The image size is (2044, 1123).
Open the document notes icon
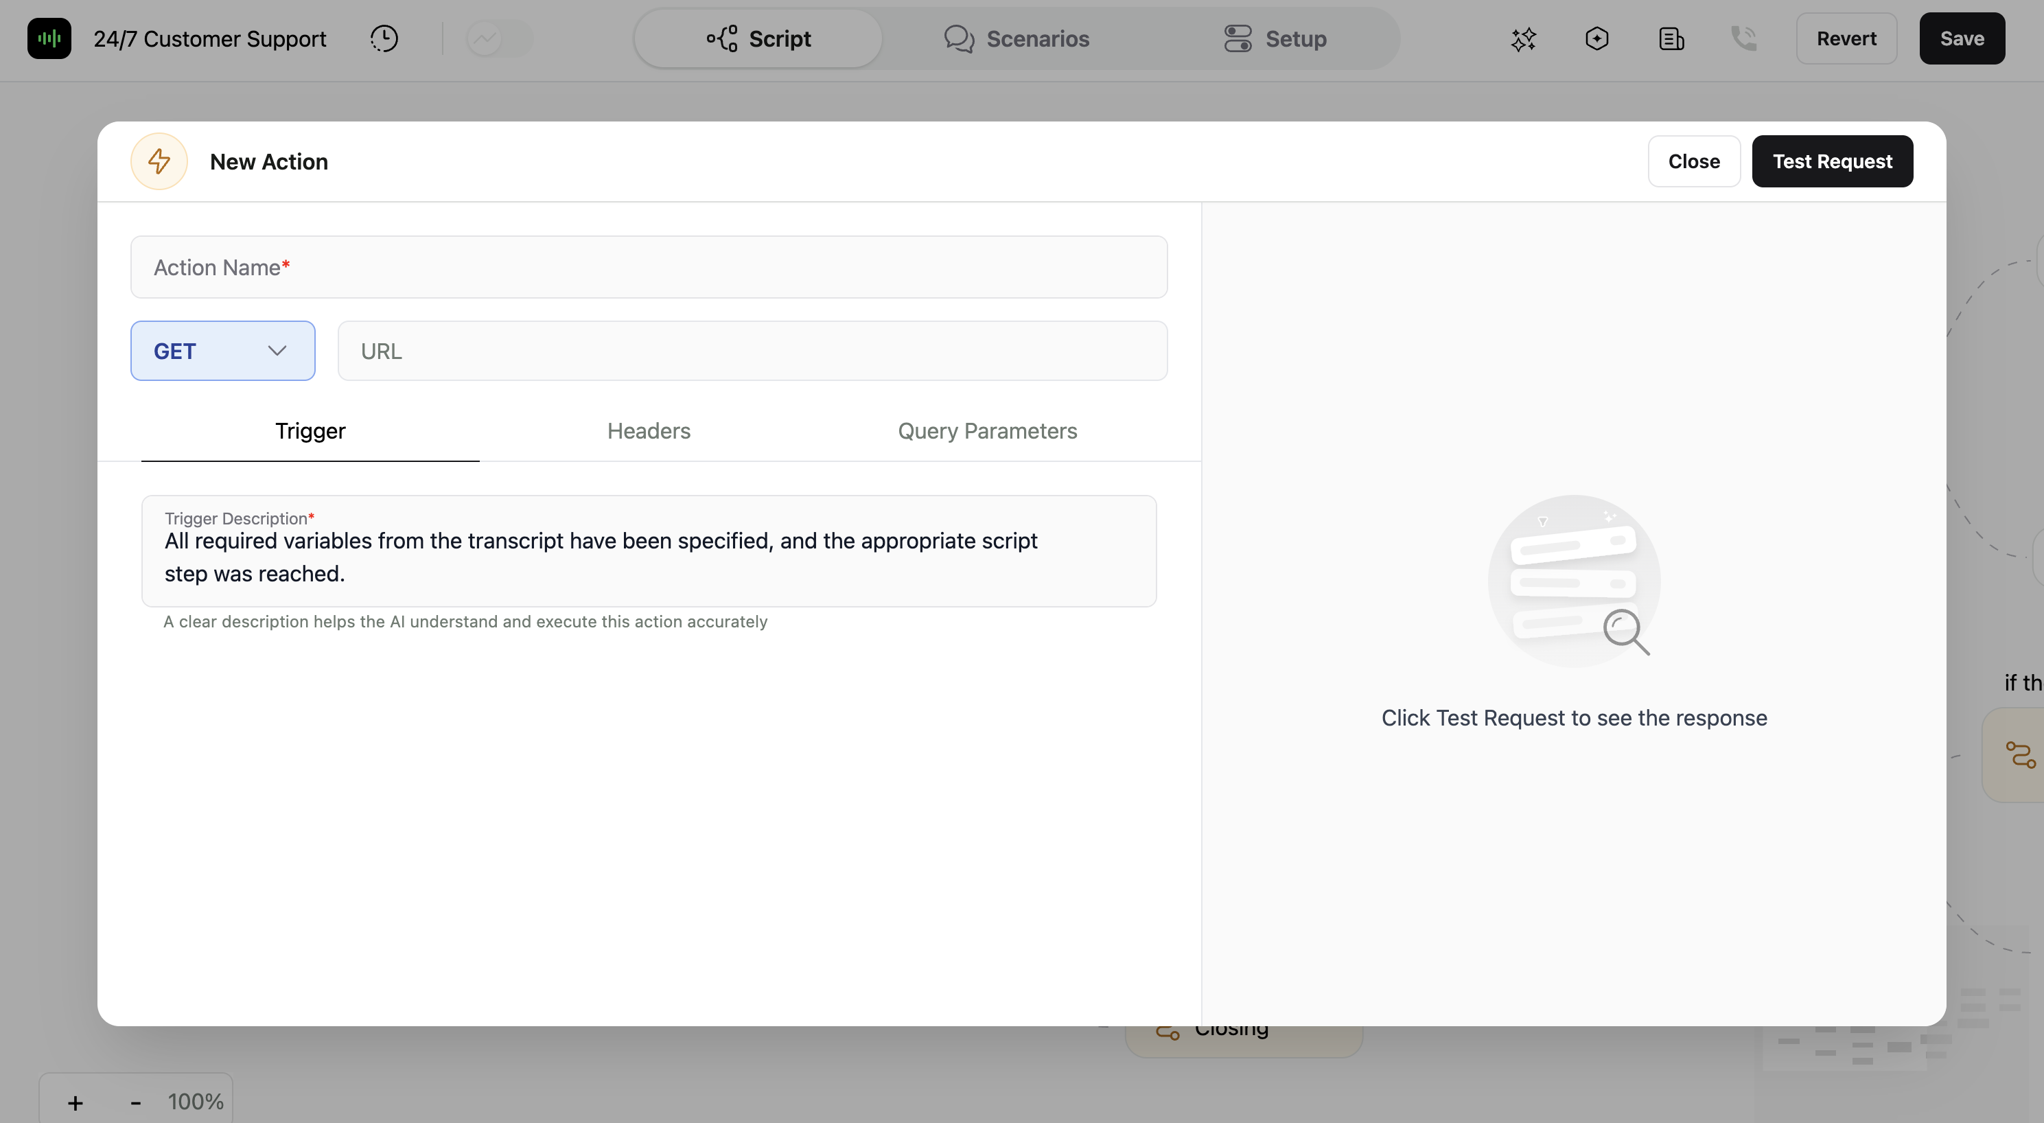(1671, 38)
